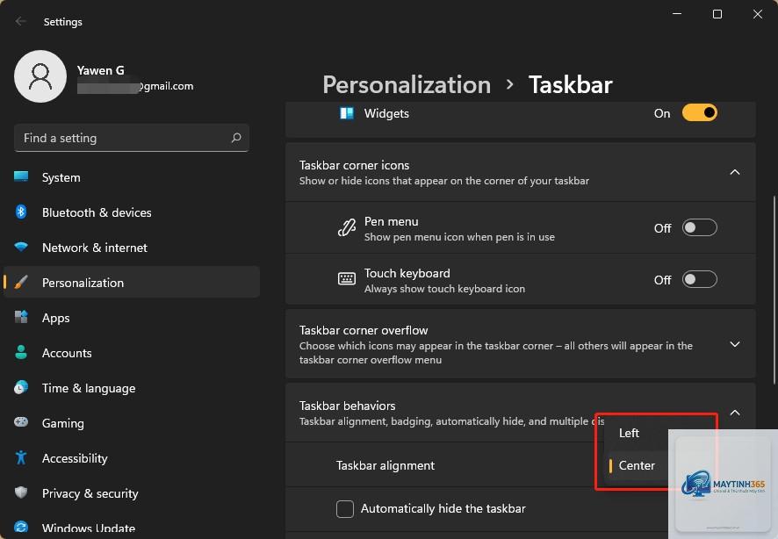Click the Touch keyboard icon
This screenshot has width=778, height=539.
346,279
